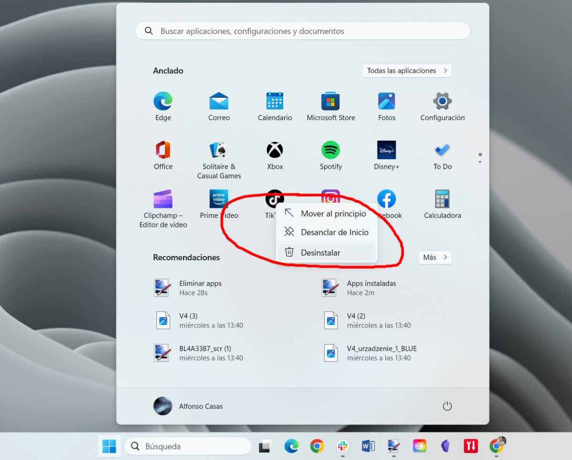Click the power button icon

pyautogui.click(x=447, y=406)
